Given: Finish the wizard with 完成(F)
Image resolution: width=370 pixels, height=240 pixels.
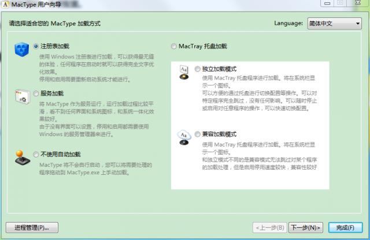Looking at the screenshot, I should click(x=346, y=227).
